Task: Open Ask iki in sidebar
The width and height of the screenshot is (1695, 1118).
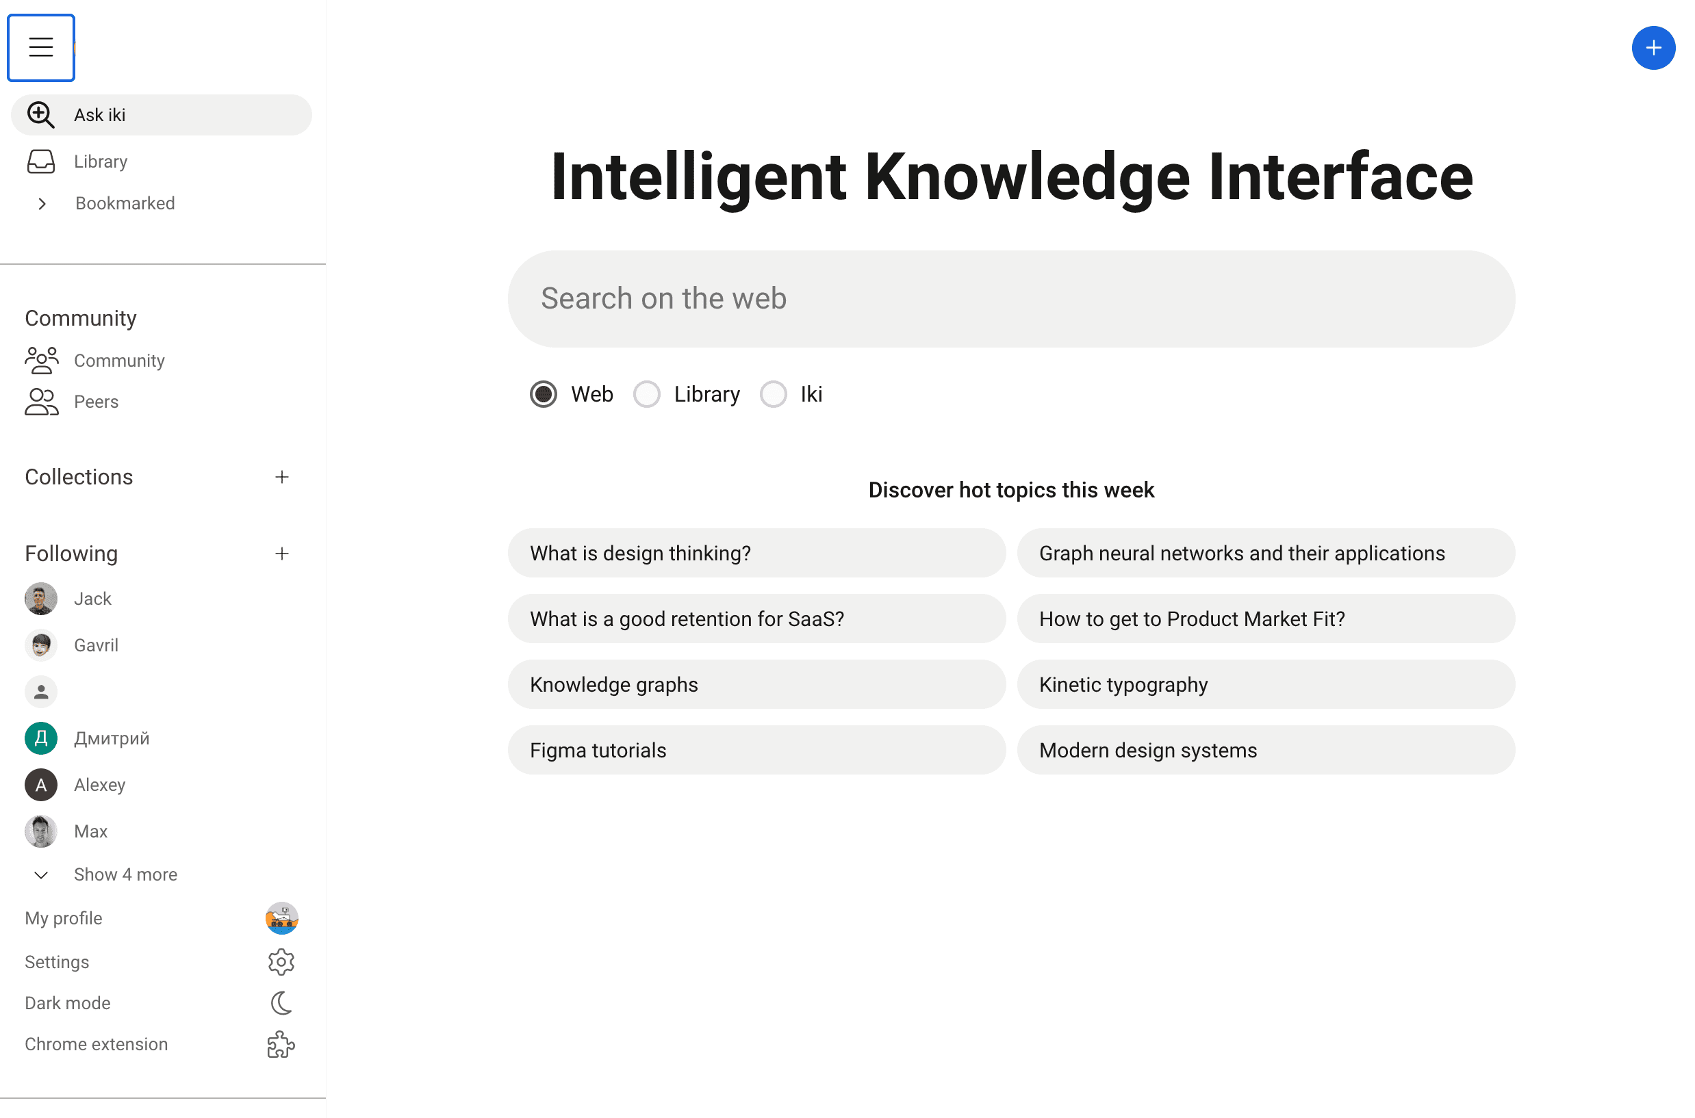Action: (x=162, y=115)
